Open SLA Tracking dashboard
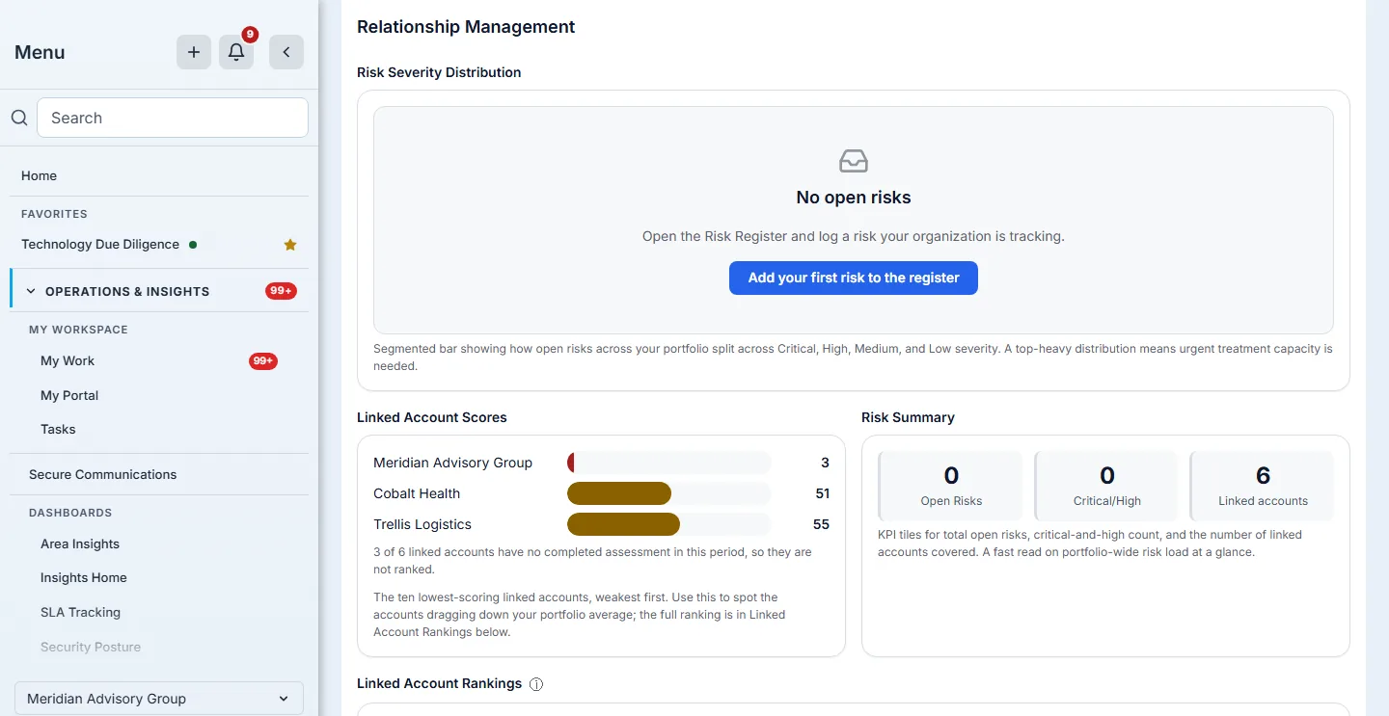Image resolution: width=1389 pixels, height=716 pixels. click(80, 612)
